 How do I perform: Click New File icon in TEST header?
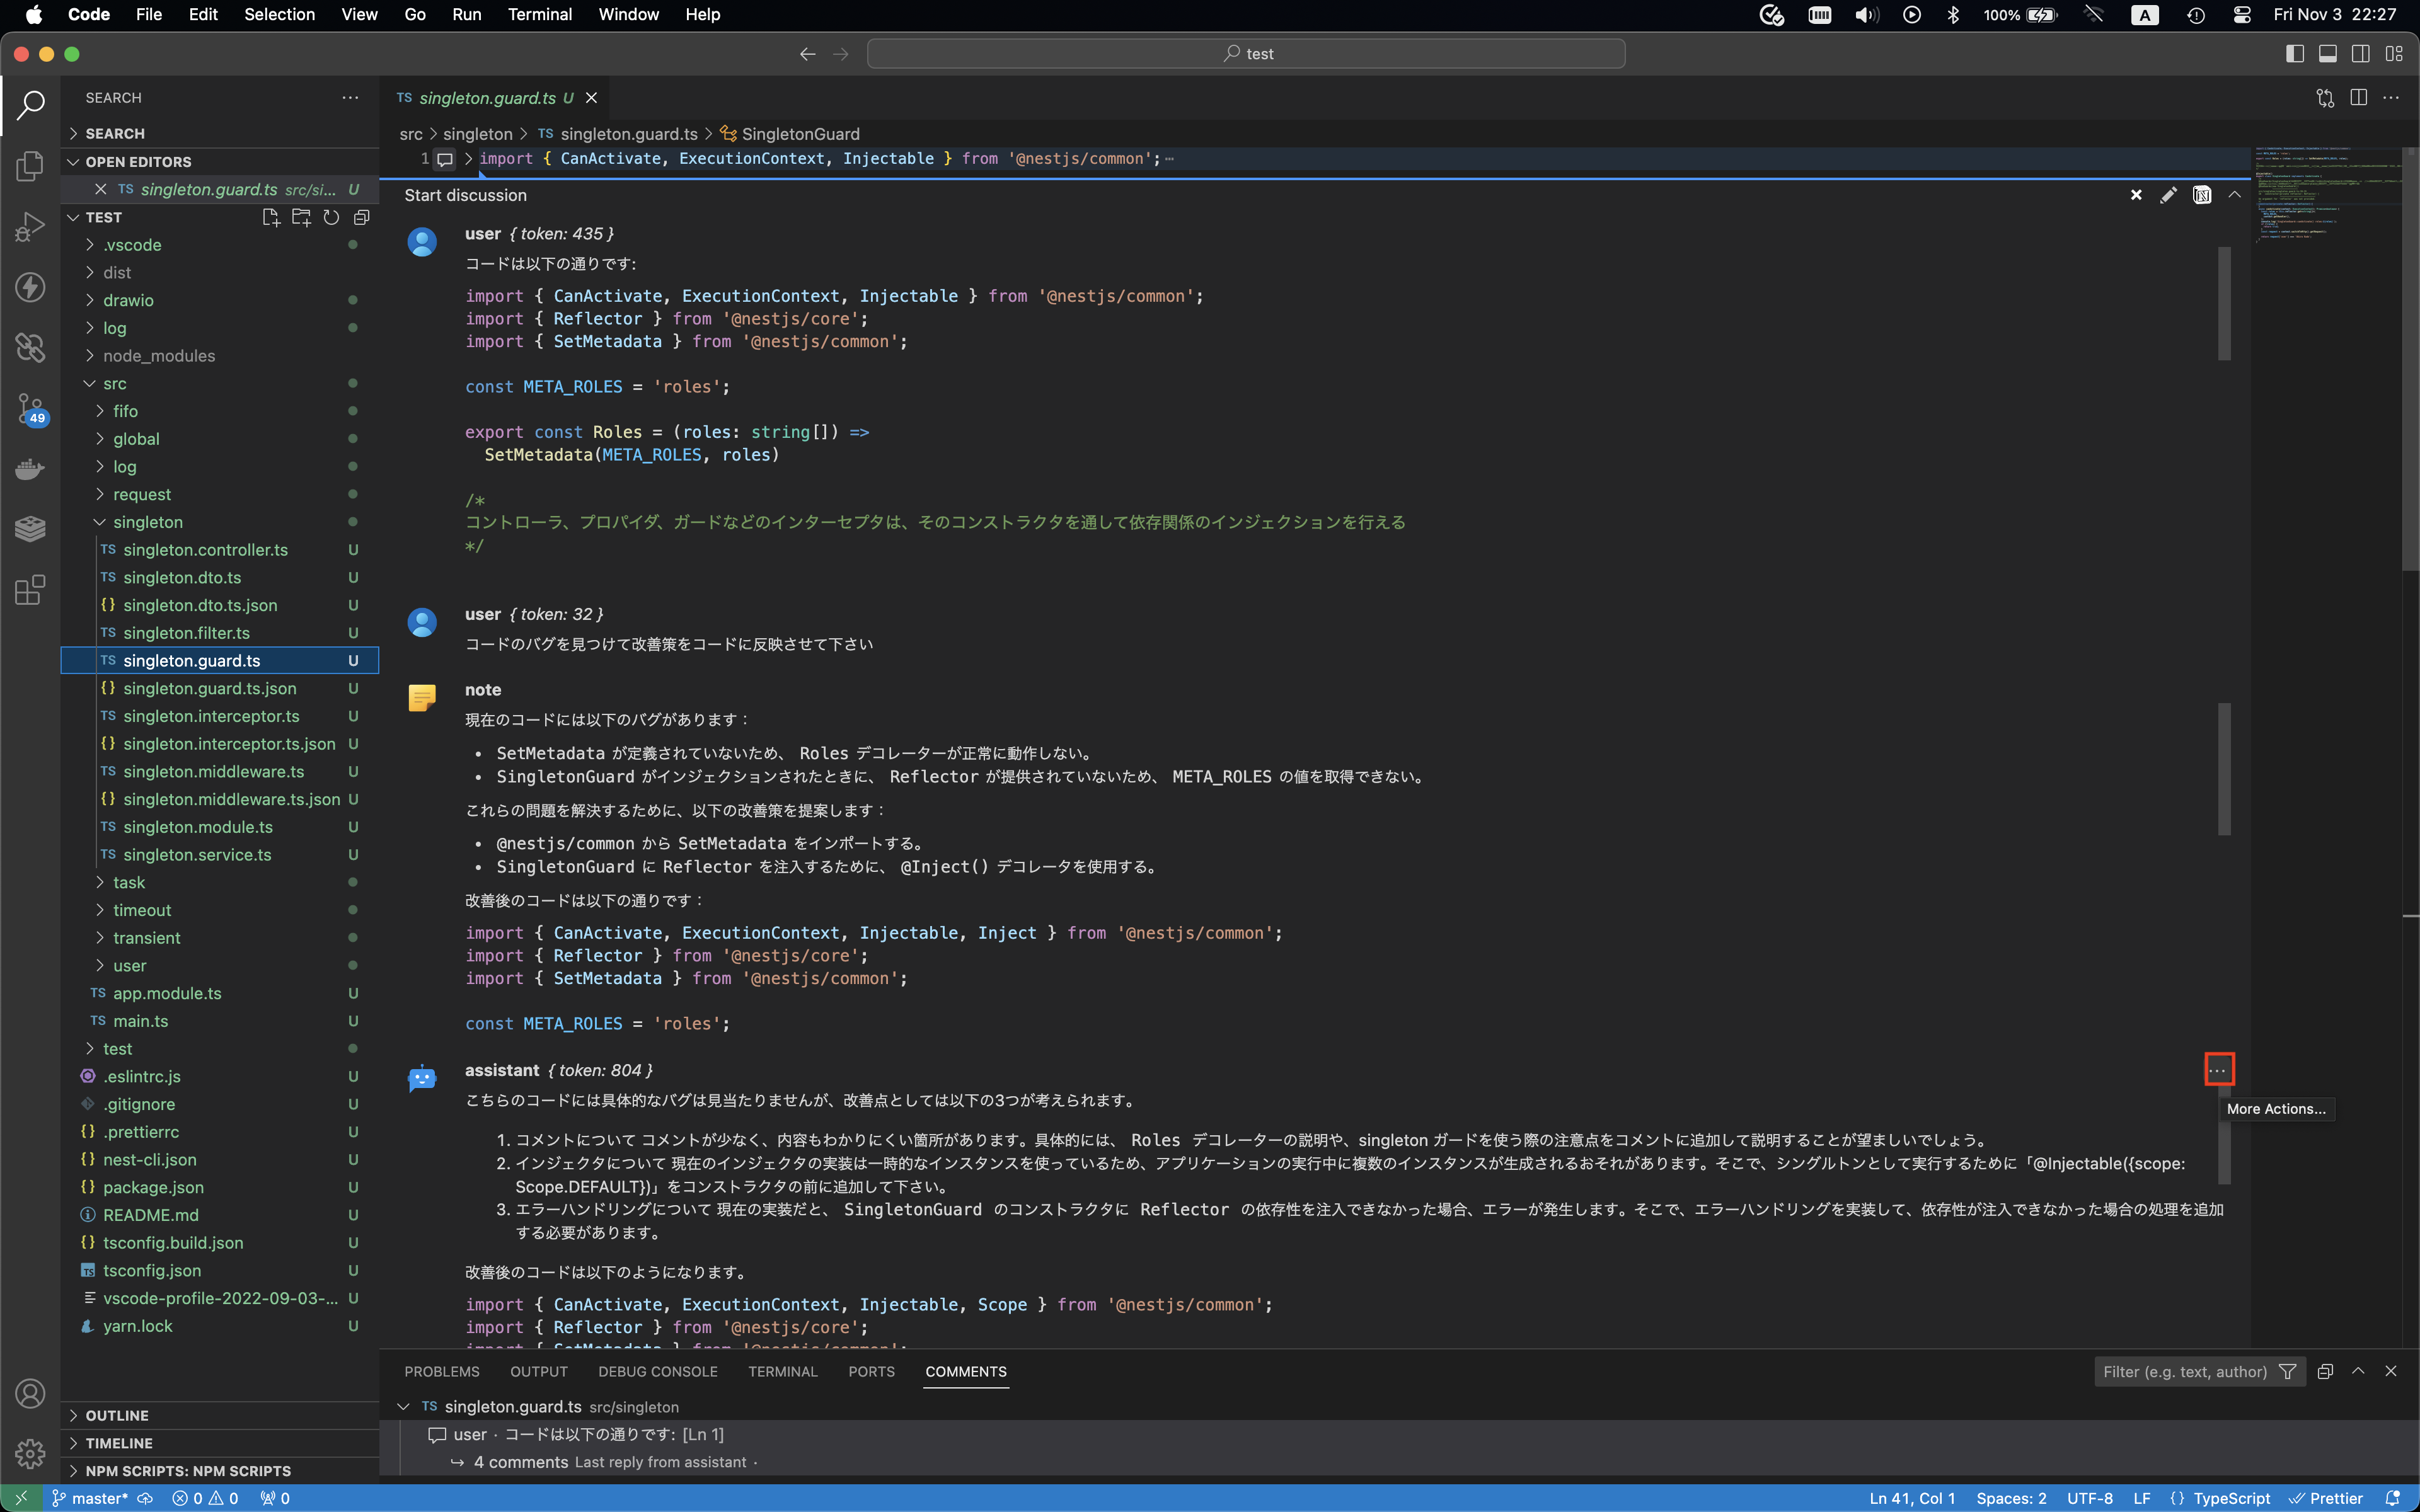click(270, 217)
